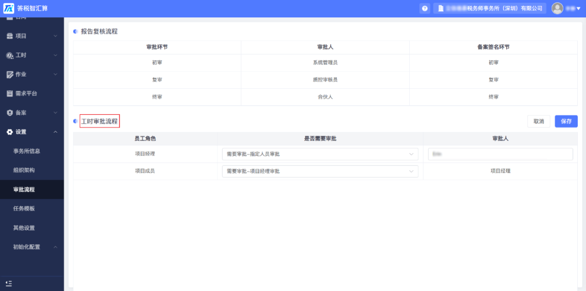Open 需要审批–项目经理审批 dropdown for 项目成员
The height and width of the screenshot is (291, 586).
tap(320, 171)
